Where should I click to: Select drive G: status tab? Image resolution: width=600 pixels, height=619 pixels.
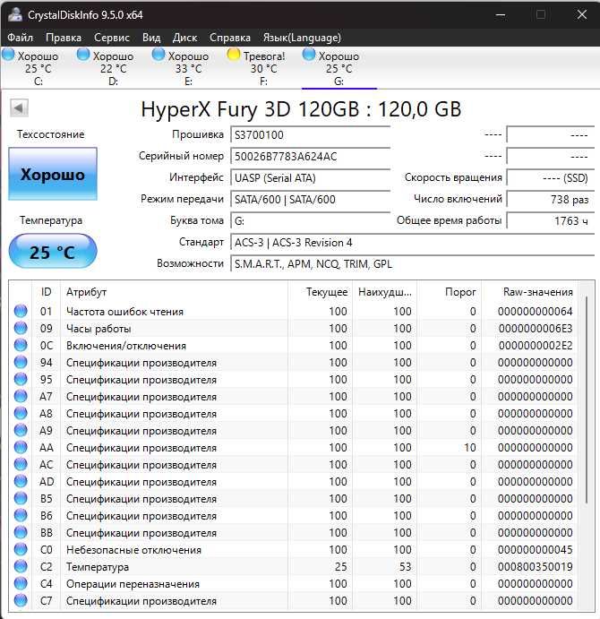339,68
